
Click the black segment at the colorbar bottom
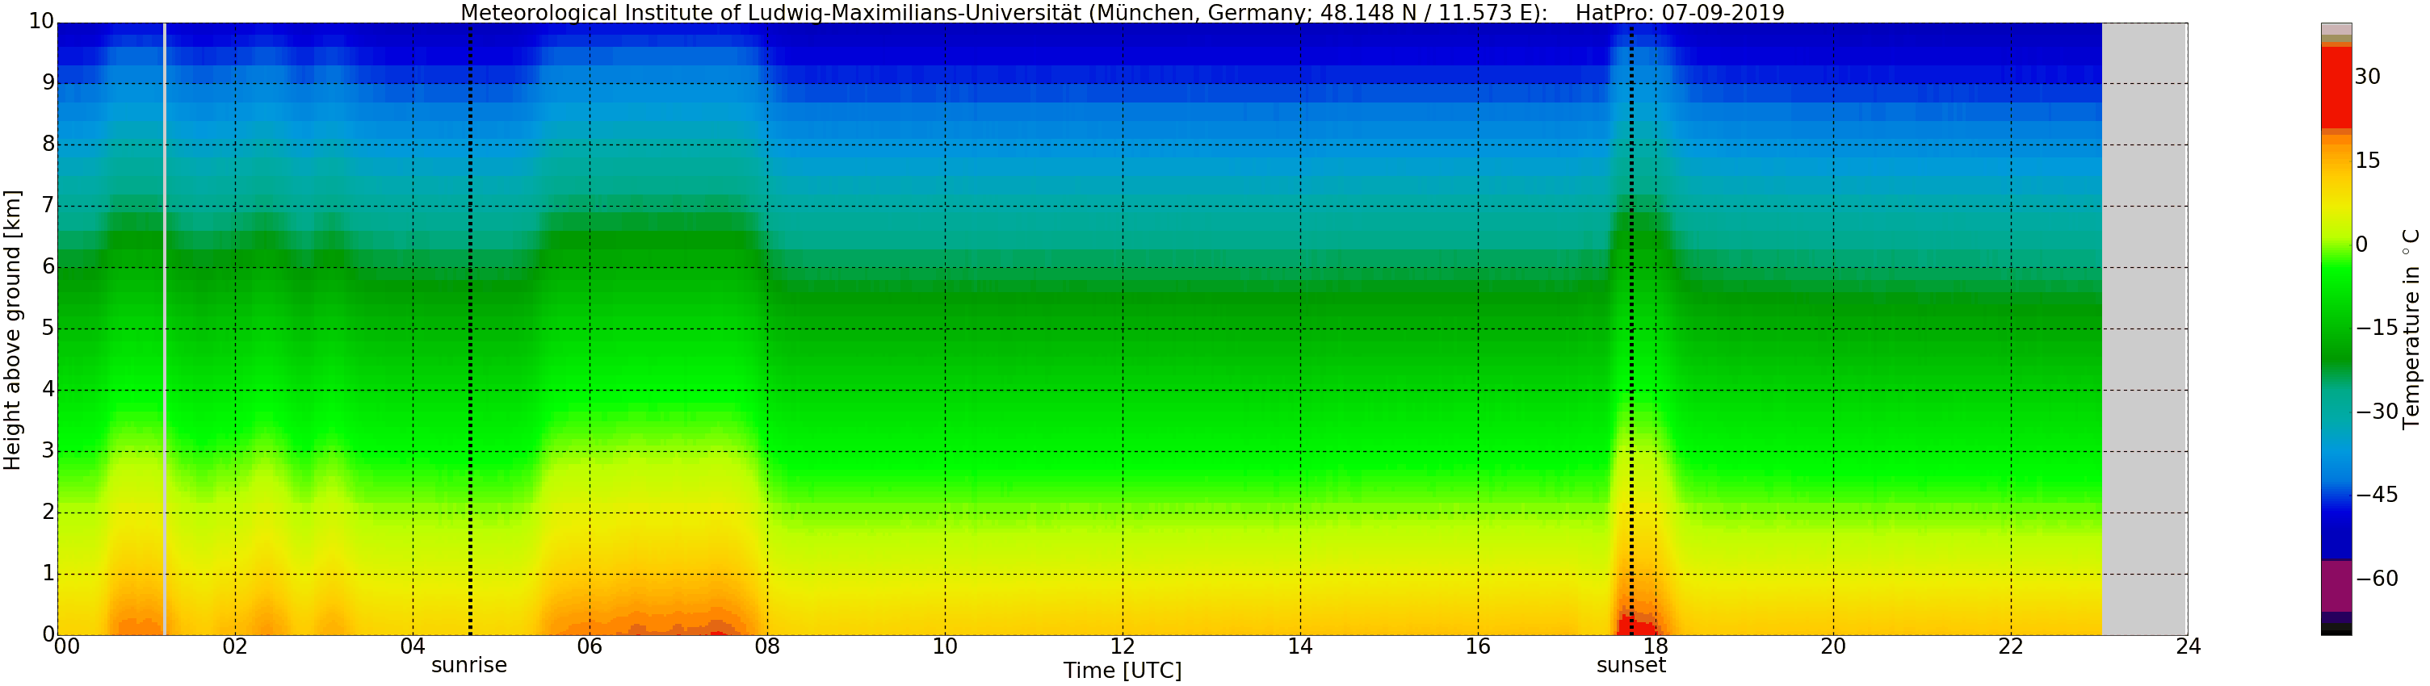(2336, 632)
